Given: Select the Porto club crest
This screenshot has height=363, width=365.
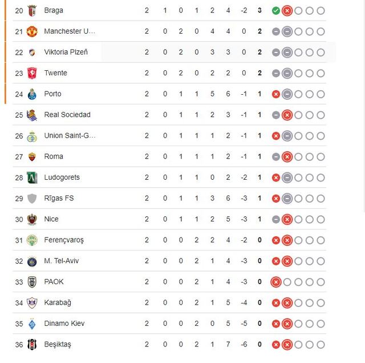Looking at the screenshot, I should click(32, 94).
